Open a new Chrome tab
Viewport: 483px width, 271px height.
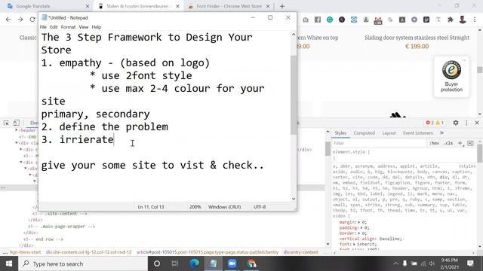coord(282,6)
